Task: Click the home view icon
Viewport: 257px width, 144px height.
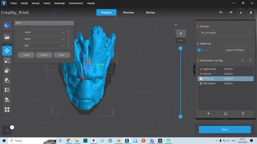Action: pos(176,24)
